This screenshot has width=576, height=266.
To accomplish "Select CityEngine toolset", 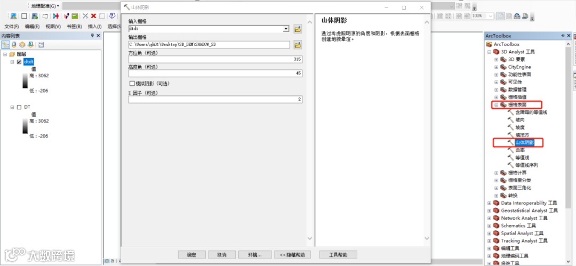I will [519, 67].
